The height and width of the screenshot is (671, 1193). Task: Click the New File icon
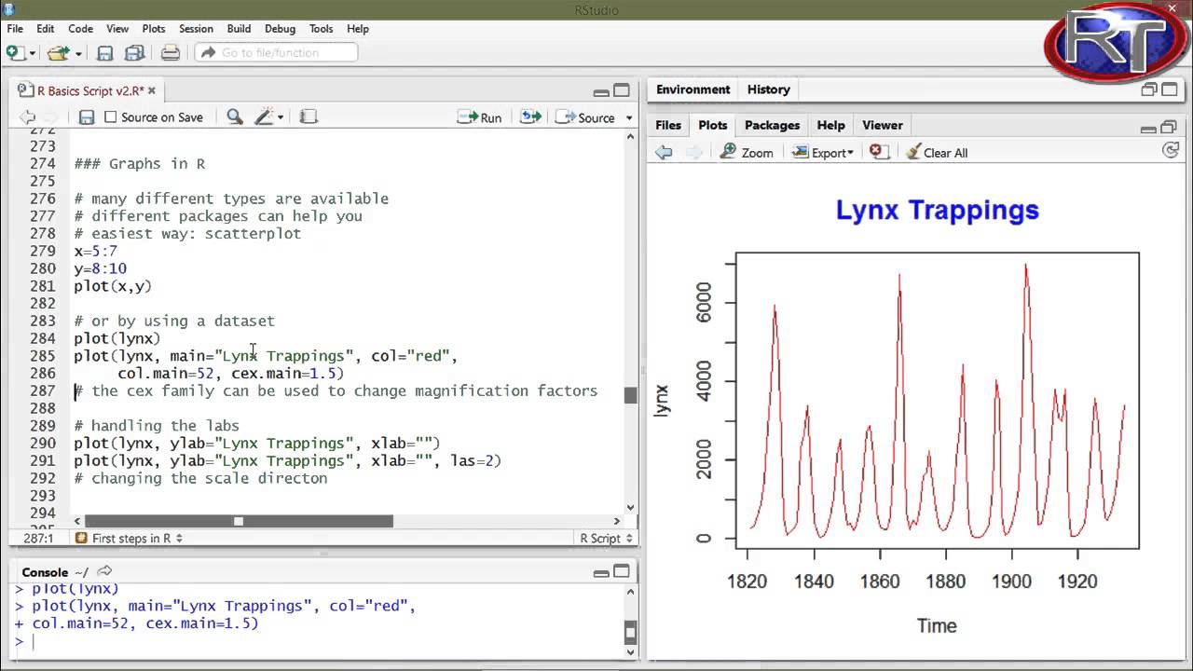click(x=15, y=53)
